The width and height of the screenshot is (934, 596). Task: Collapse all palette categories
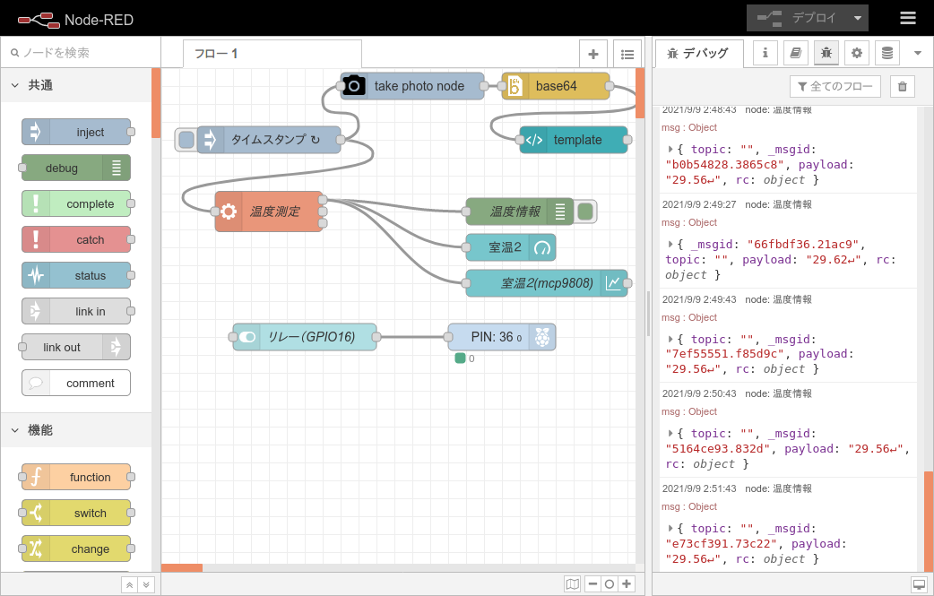coord(129,584)
